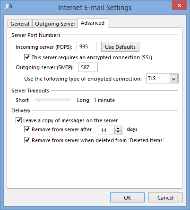
Task: Confirm settings with the OK button
Action: pos(127,198)
